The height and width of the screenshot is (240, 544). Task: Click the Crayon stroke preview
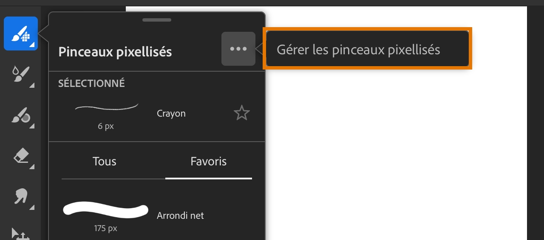(x=106, y=108)
